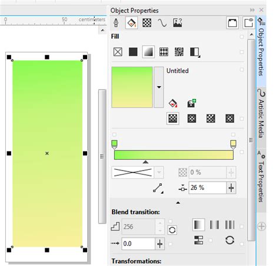Image resolution: width=279 pixels, height=266 pixels.
Task: Choose the No fill icon
Action: tap(118, 52)
